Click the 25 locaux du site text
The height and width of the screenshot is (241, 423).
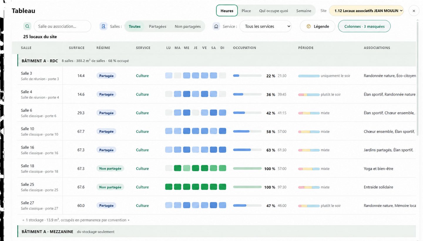40,37
